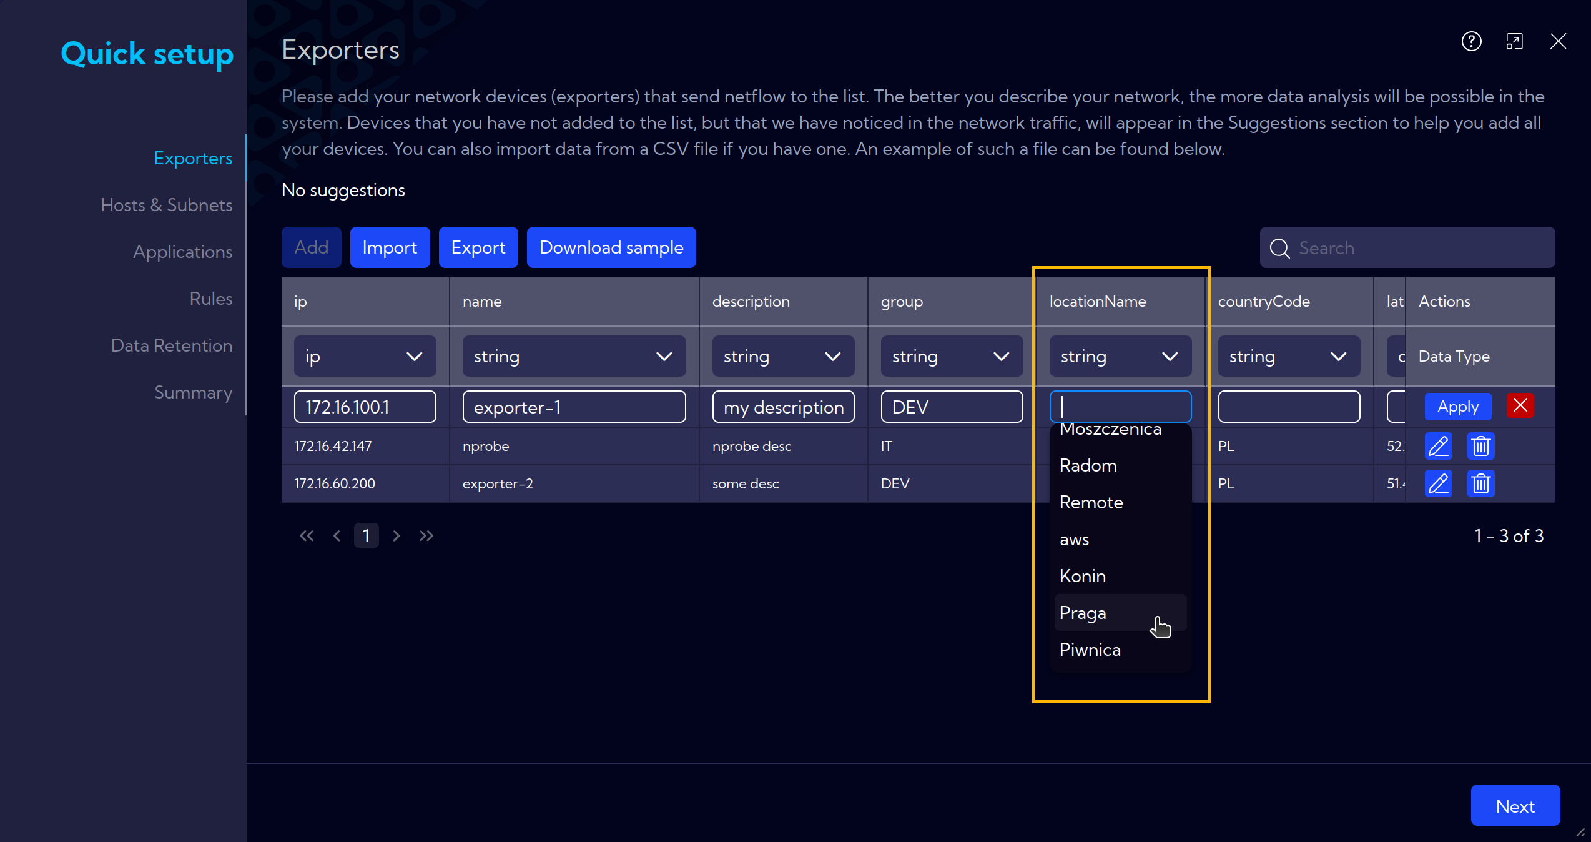Open the countryCode column type dropdown
Viewport: 1591px width, 842px height.
(1289, 356)
